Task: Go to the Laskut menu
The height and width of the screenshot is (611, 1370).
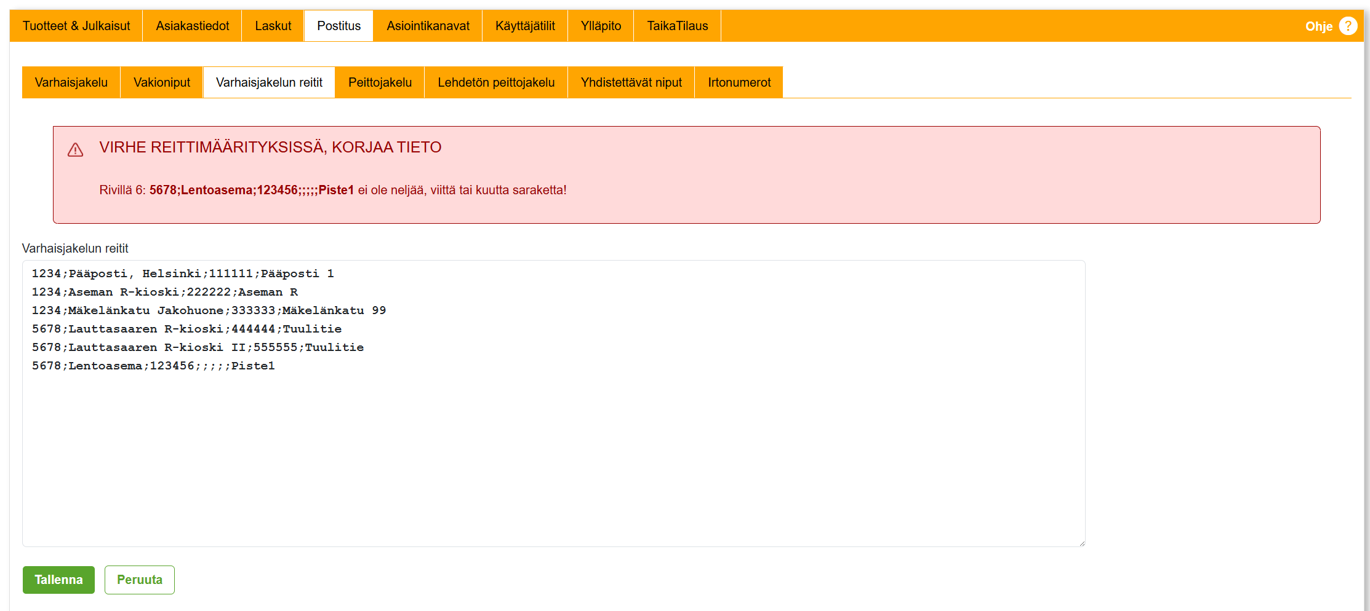Action: [273, 26]
